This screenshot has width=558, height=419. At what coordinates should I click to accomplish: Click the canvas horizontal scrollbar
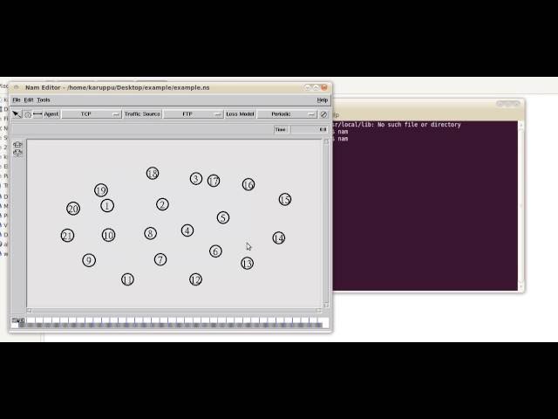pyautogui.click(x=174, y=311)
